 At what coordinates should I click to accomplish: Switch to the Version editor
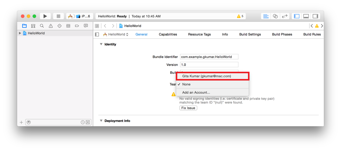tap(285, 16)
